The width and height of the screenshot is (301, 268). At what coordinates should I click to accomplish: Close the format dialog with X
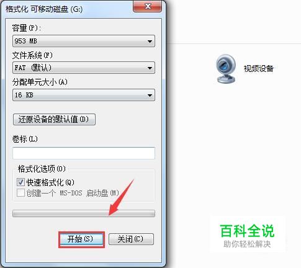(148, 6)
